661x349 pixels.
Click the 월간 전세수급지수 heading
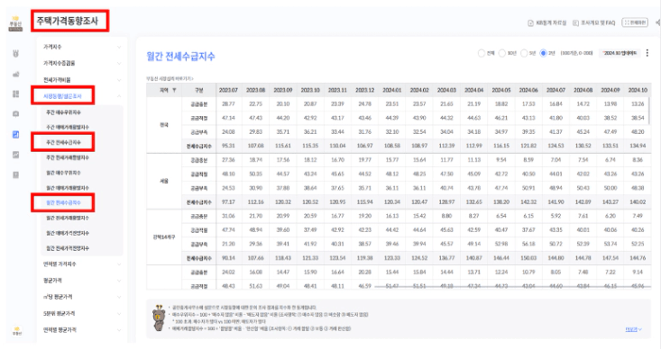[x=180, y=57]
